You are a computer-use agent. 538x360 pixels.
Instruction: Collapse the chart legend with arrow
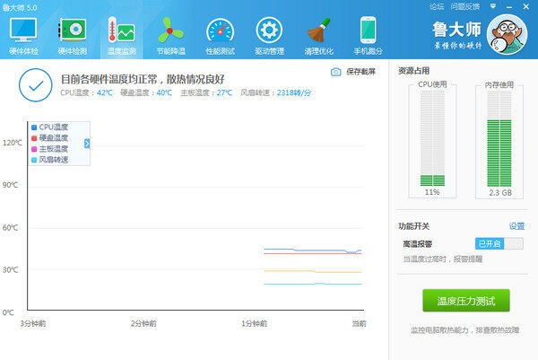(87, 144)
